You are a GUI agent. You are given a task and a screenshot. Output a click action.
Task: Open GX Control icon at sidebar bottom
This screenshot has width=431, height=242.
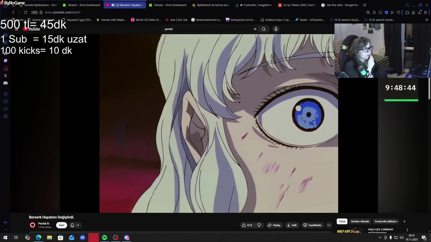point(5,222)
